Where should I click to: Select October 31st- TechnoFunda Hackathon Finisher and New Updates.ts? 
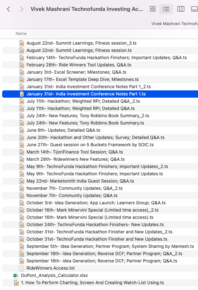point(97,239)
